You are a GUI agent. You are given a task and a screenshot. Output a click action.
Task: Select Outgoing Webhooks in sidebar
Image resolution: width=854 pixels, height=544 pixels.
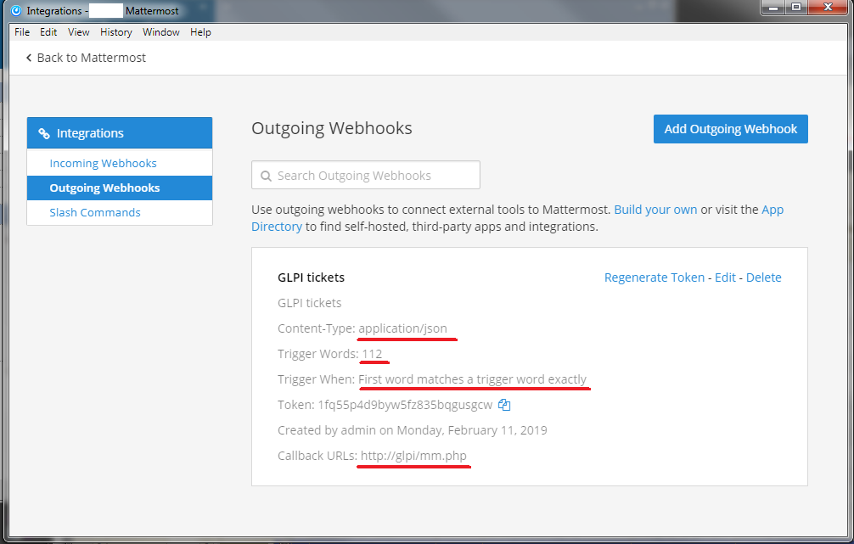click(104, 188)
